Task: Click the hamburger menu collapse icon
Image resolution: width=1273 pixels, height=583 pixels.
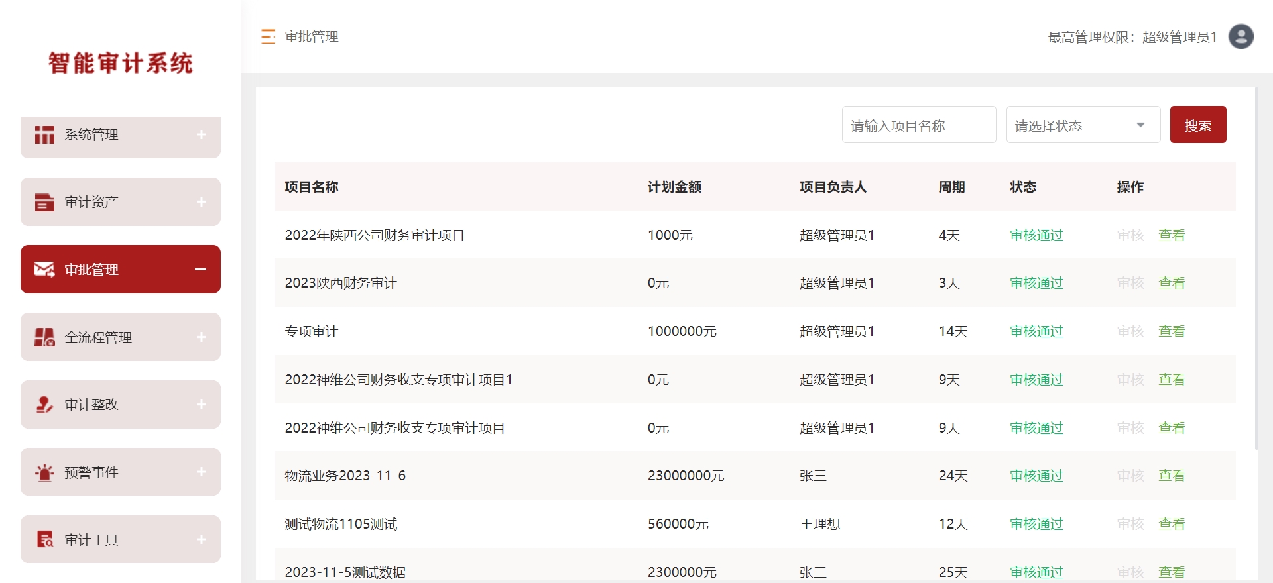Action: click(268, 36)
